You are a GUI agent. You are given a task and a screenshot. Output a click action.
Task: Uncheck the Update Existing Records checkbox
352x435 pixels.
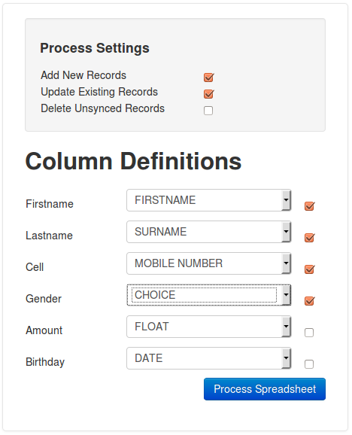[x=208, y=94]
